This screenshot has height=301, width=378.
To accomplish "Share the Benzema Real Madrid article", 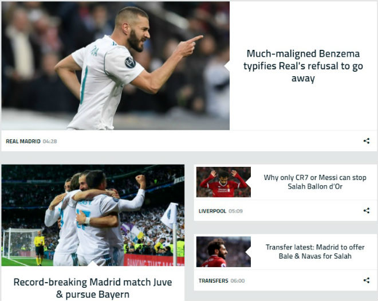I will pyautogui.click(x=367, y=141).
